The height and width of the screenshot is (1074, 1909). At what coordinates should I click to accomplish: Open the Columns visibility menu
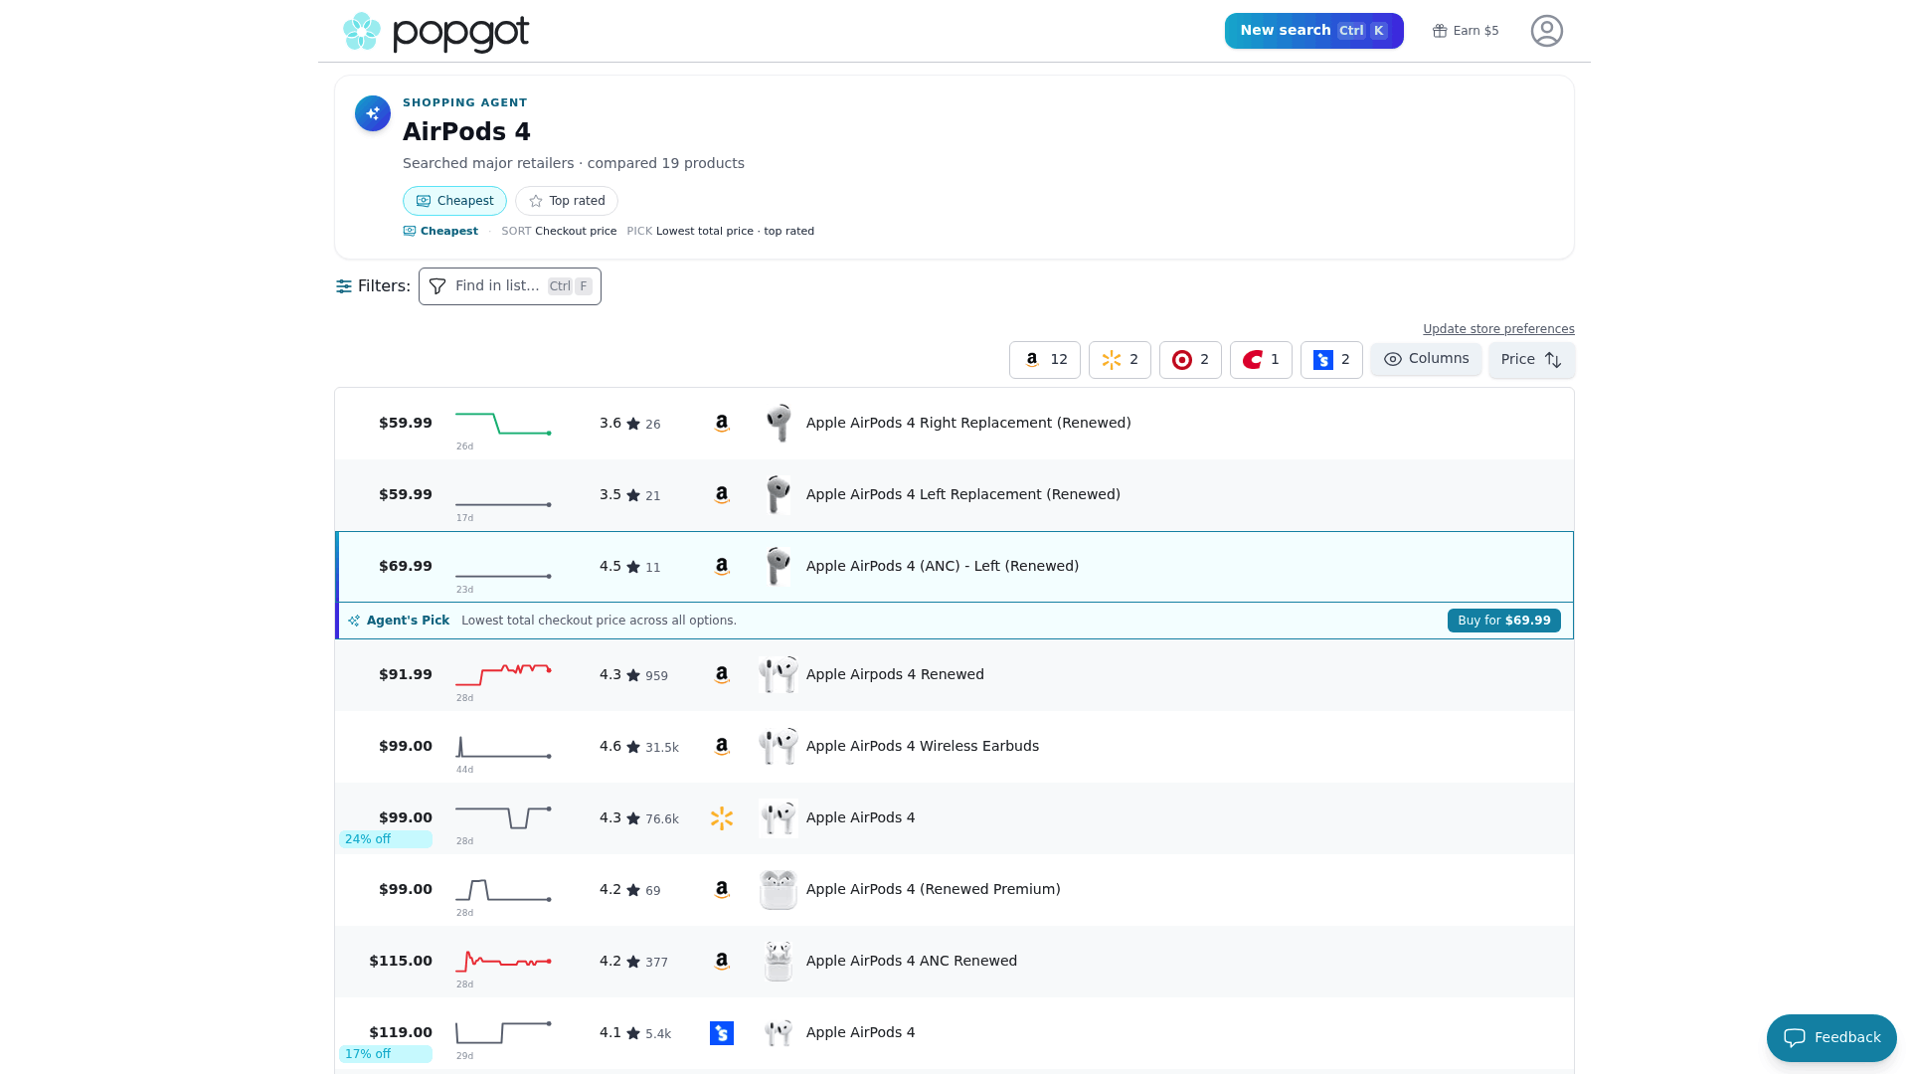tap(1426, 359)
